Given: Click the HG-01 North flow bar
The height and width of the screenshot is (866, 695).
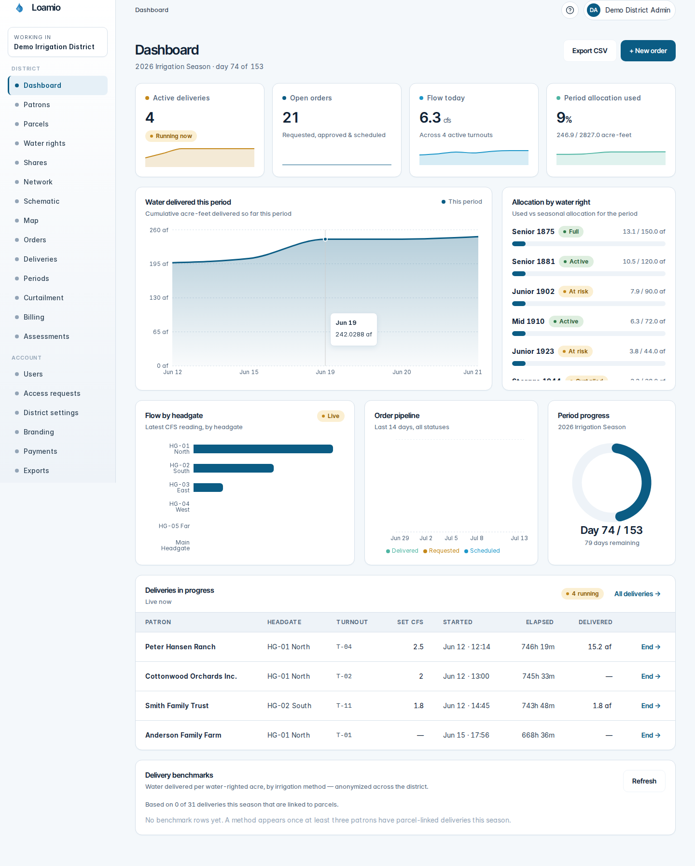Looking at the screenshot, I should [263, 449].
